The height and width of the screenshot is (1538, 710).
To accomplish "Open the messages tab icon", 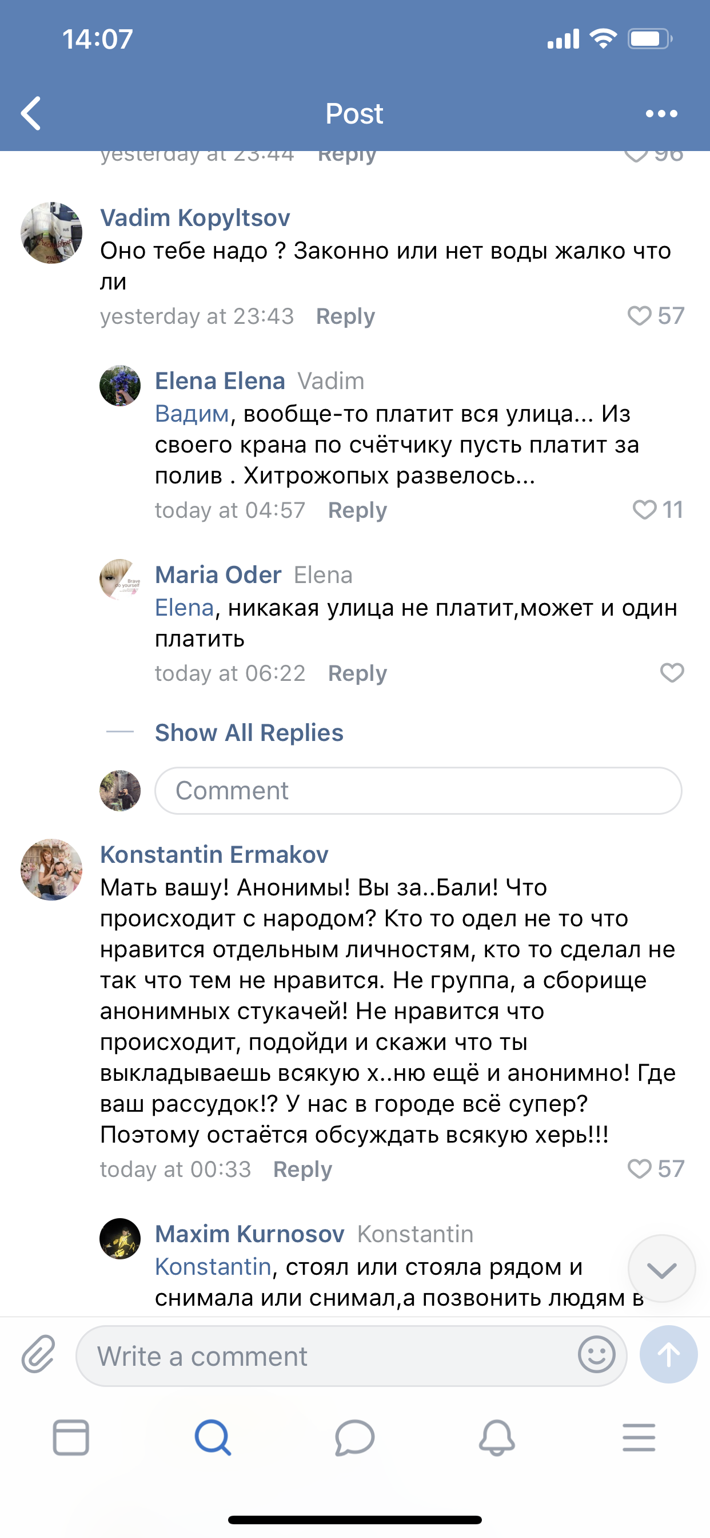I will point(354,1437).
